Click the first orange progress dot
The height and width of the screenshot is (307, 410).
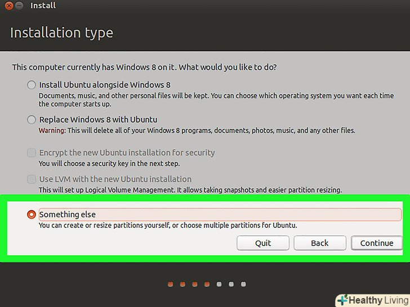pos(170,285)
